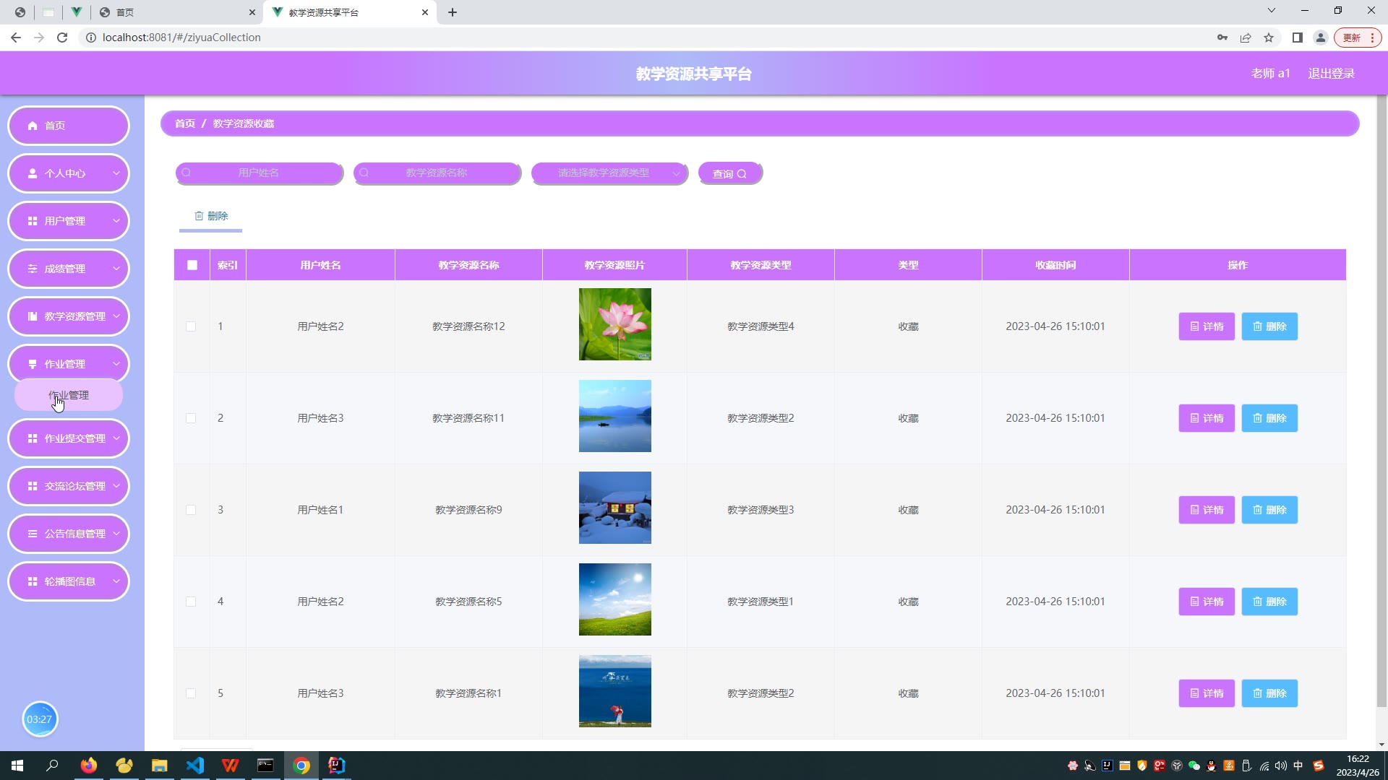Image resolution: width=1388 pixels, height=780 pixels.
Task: Open the 请选择教学资源类型 dropdown
Action: pyautogui.click(x=609, y=173)
